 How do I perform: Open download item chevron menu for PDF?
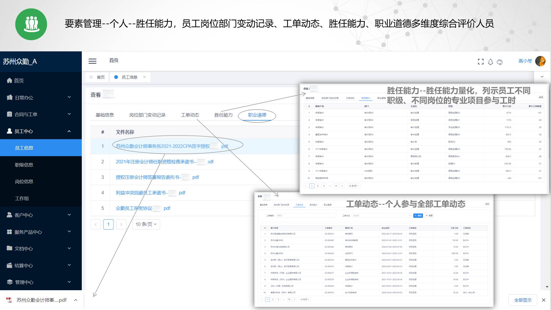(x=75, y=300)
